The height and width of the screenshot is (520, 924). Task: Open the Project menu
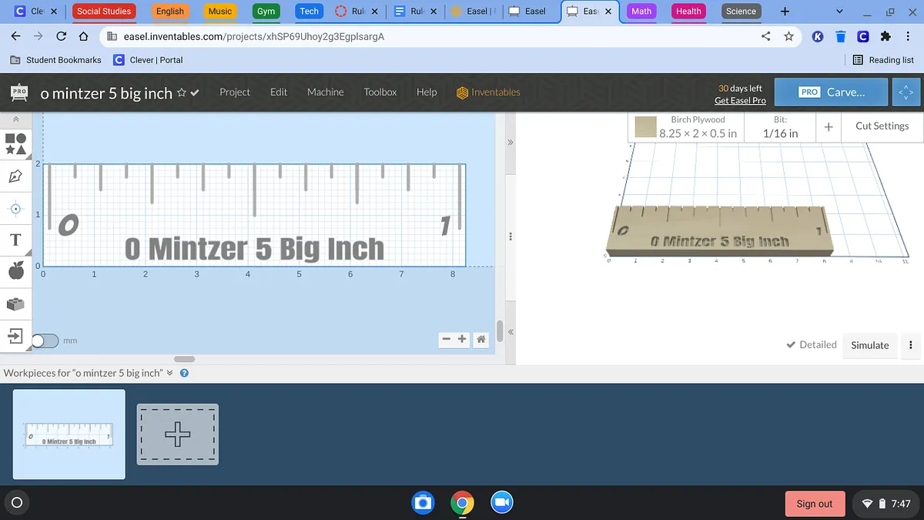click(235, 92)
